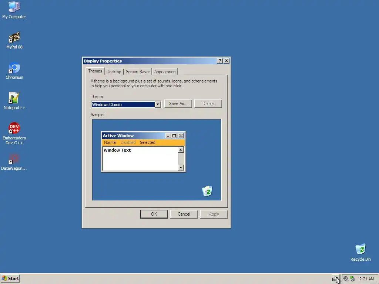The image size is (379, 284).
Task: Click the Disabled menu item in sample
Action: (128, 142)
